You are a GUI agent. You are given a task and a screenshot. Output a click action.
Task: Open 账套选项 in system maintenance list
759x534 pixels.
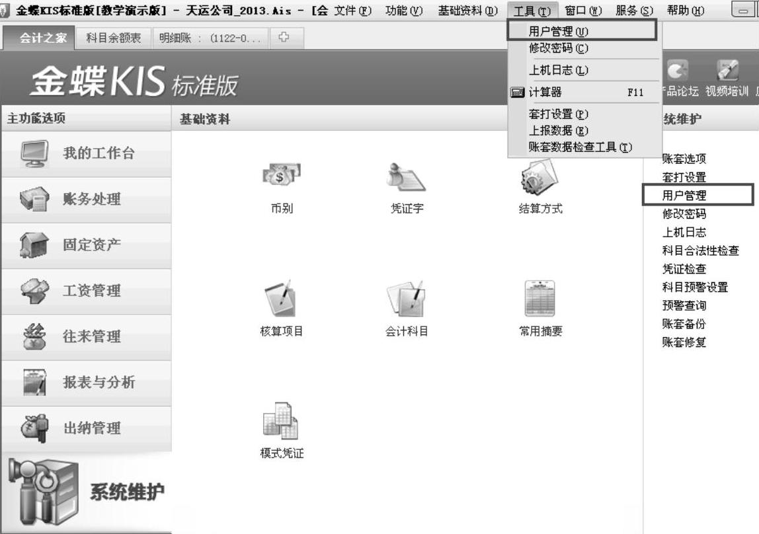pos(684,159)
